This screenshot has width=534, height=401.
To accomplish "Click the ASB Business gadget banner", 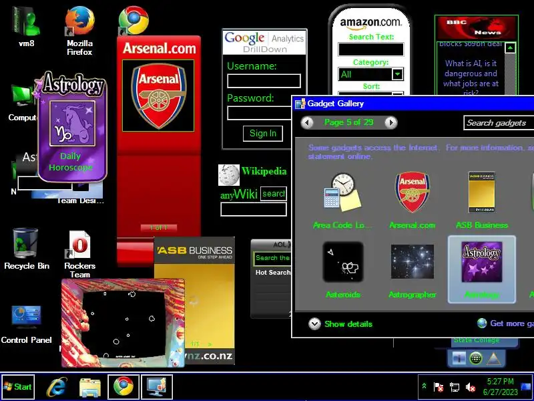I will tap(194, 252).
